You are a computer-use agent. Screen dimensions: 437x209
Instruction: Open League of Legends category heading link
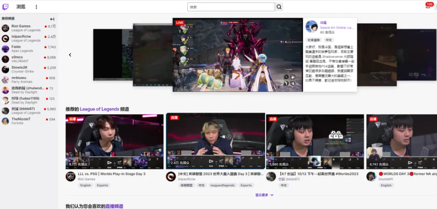point(99,109)
